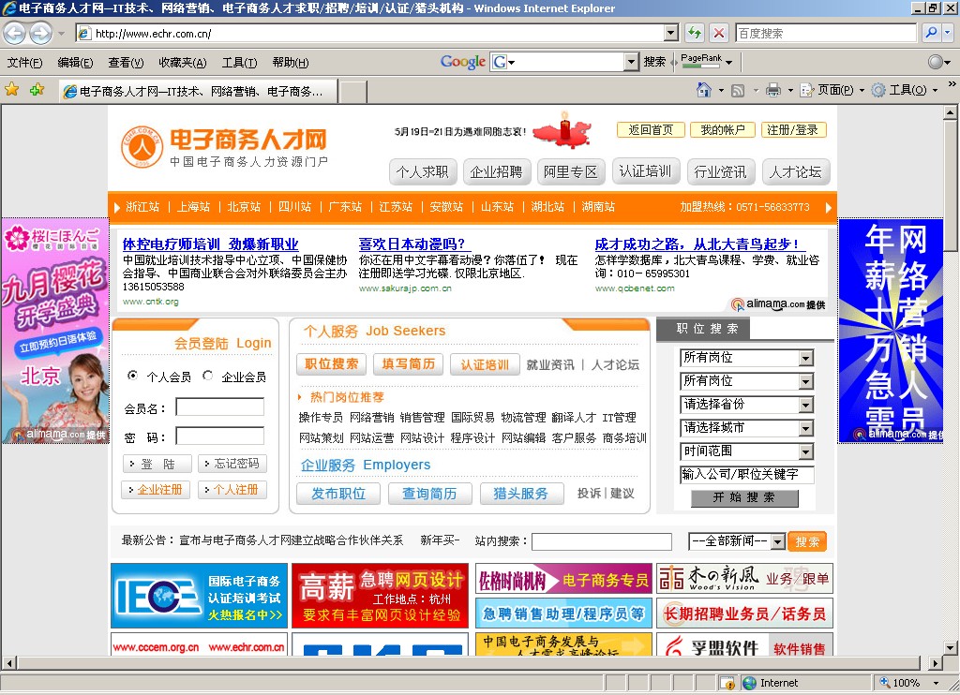Viewport: 960px width, 695px height.
Task: Open the address bar URL dropdown
Action: coord(671,33)
